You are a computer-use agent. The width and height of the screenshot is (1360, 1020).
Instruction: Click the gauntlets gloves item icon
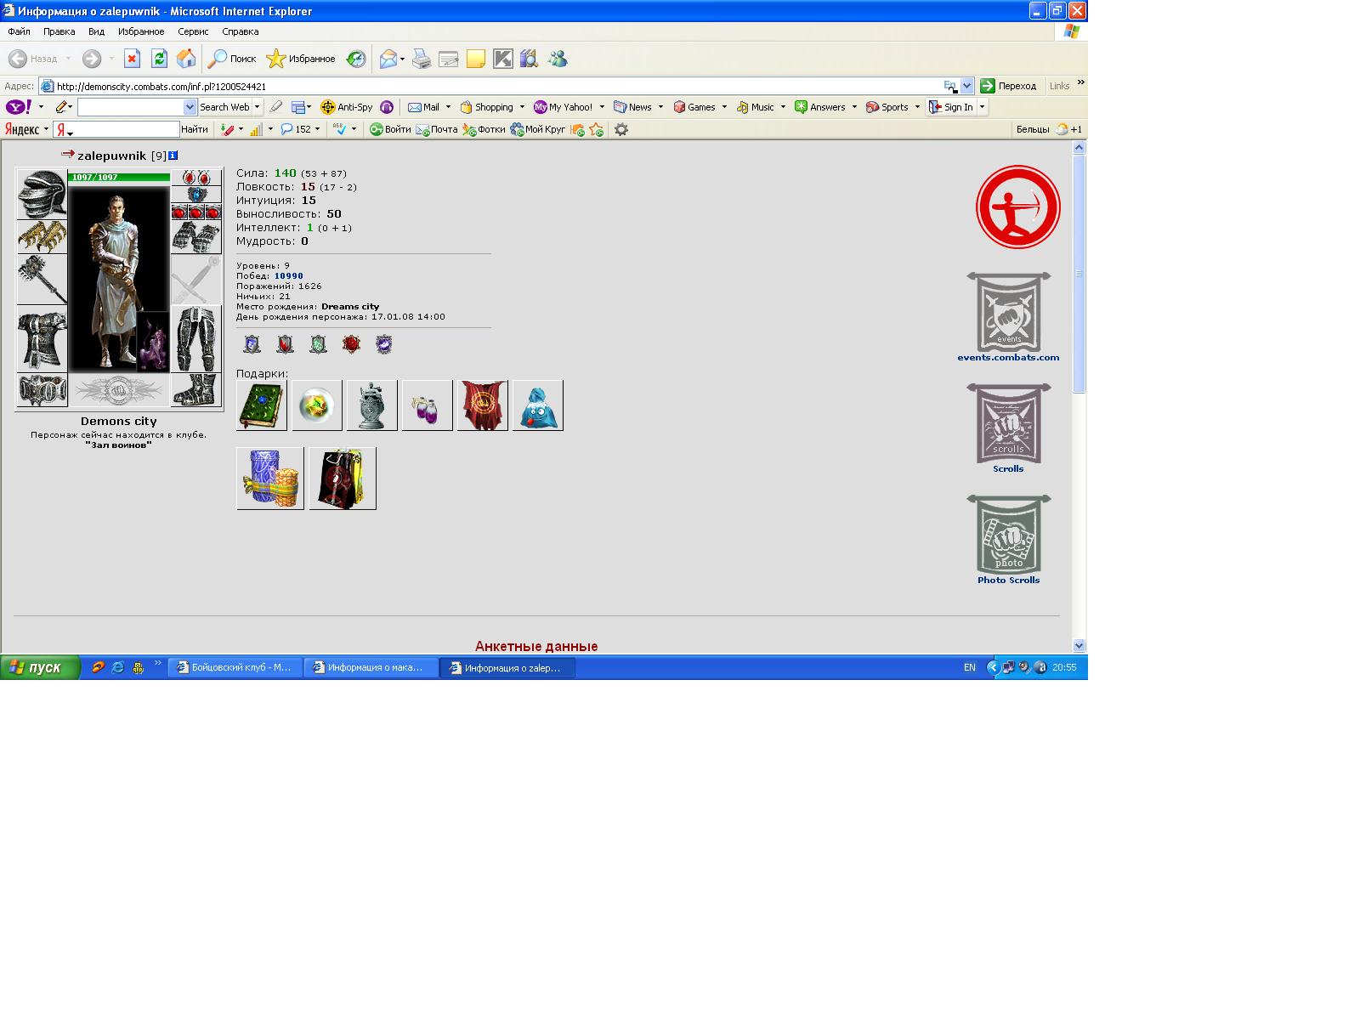pos(196,237)
